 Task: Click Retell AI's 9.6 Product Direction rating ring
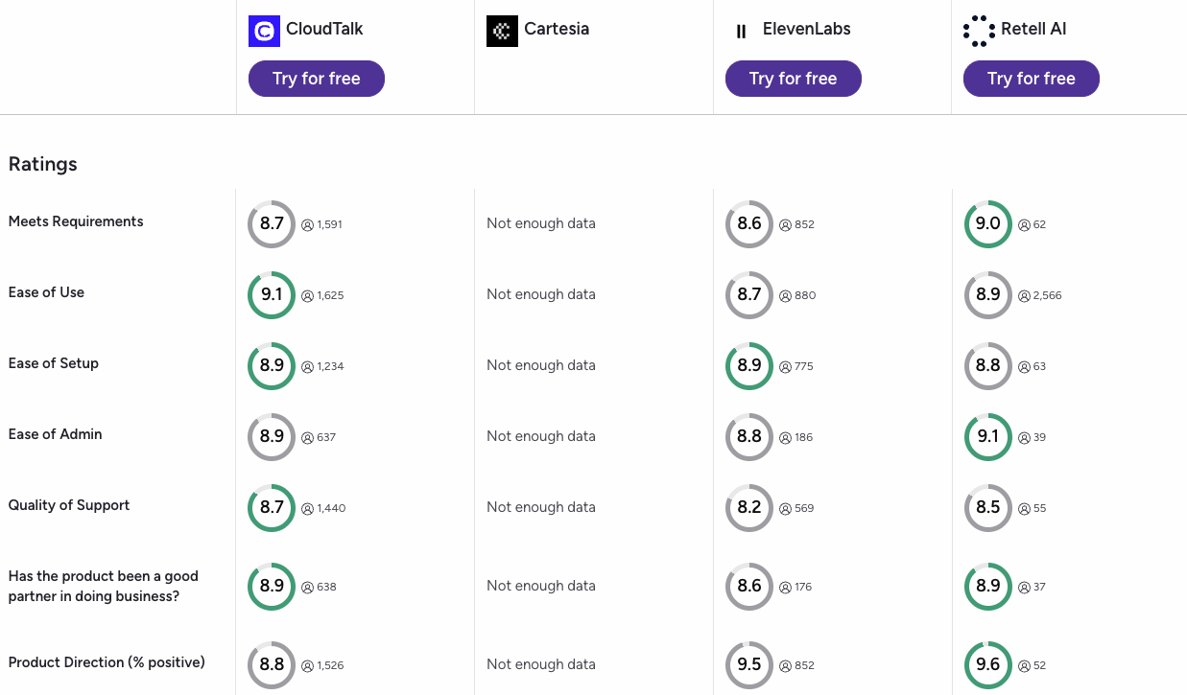click(988, 665)
